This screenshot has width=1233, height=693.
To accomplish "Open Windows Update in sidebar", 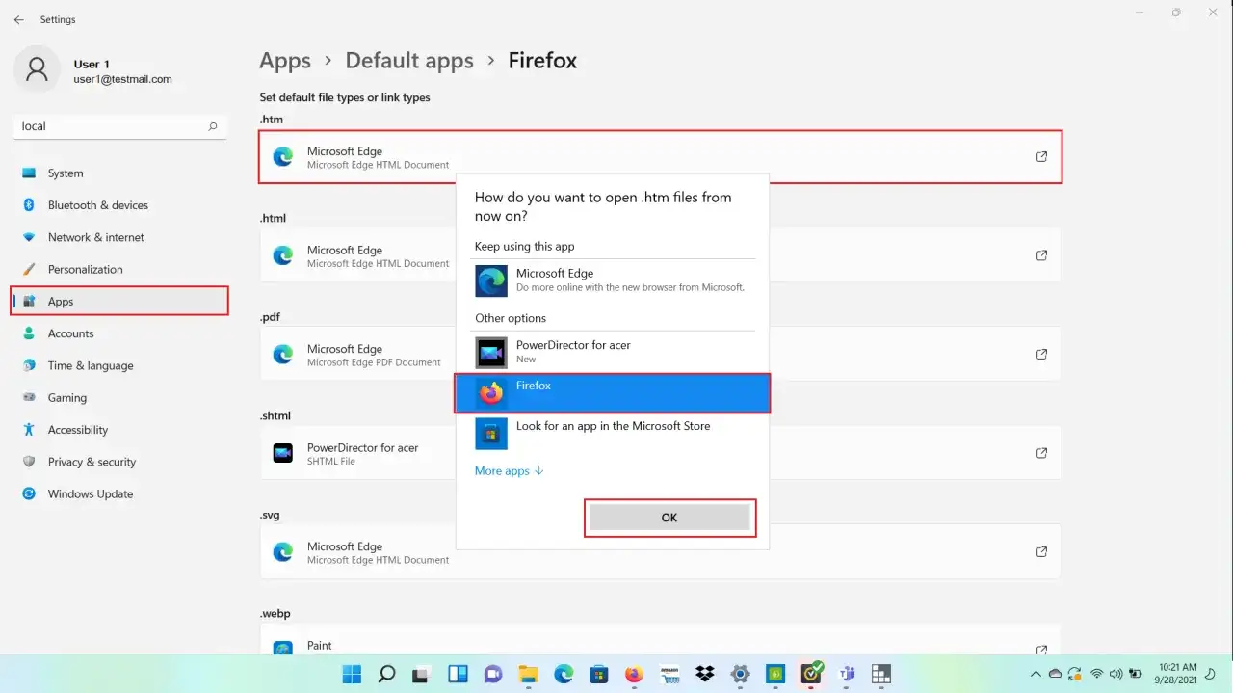I will [92, 493].
